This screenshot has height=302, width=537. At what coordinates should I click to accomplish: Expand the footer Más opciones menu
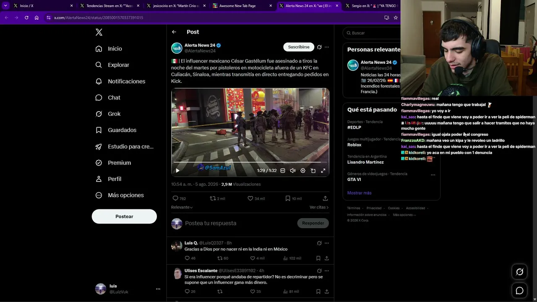click(404, 215)
